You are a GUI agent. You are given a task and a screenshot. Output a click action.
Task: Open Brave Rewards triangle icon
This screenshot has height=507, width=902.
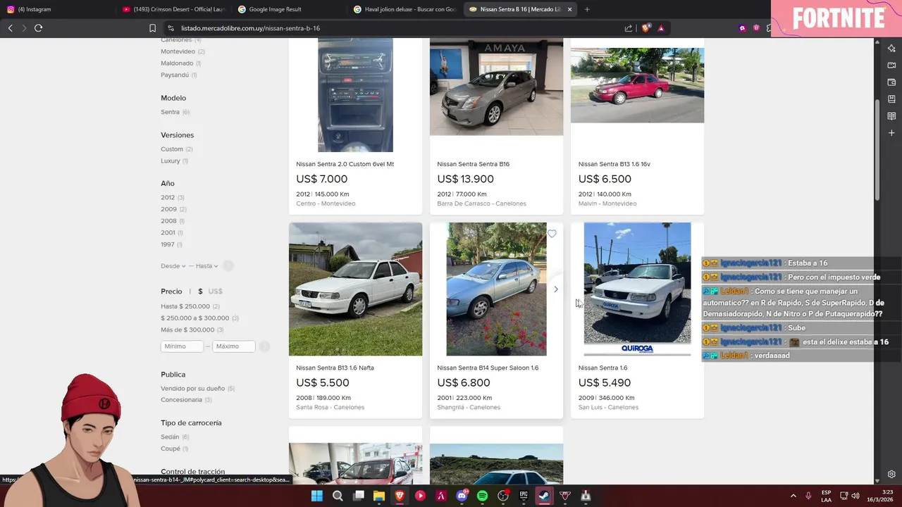661,28
